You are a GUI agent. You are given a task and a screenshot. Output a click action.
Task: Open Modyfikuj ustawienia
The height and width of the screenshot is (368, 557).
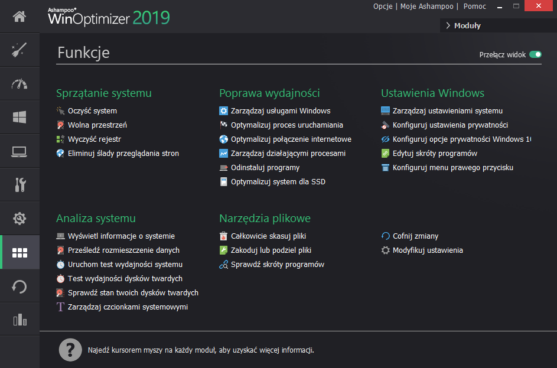(428, 250)
